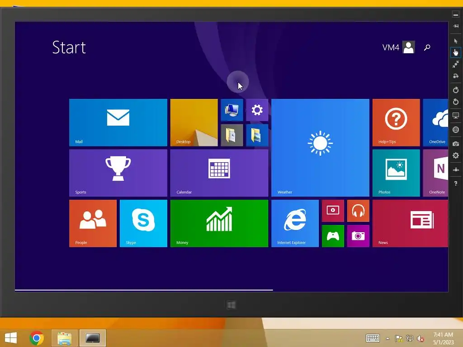Open the Calendar tile

(219, 173)
